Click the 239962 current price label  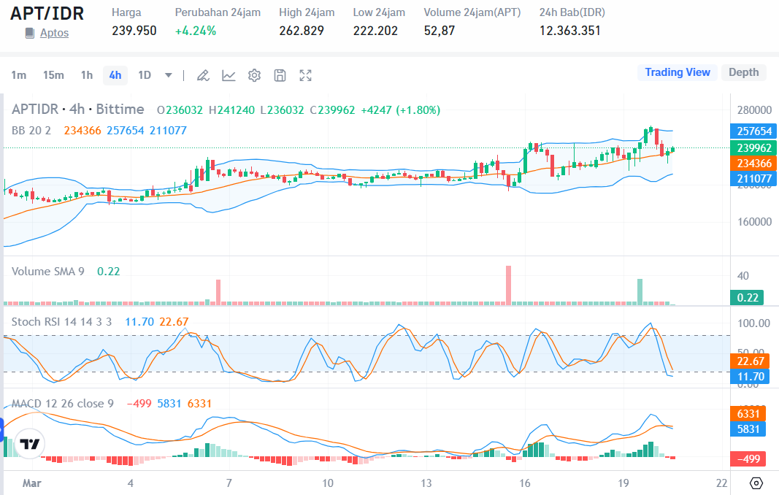pos(753,148)
